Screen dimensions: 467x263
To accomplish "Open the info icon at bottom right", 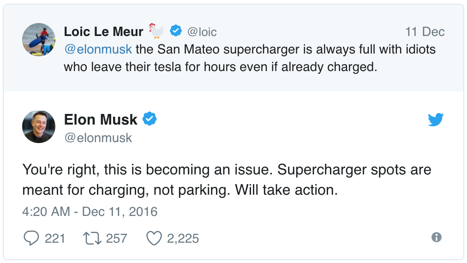I will tap(436, 237).
